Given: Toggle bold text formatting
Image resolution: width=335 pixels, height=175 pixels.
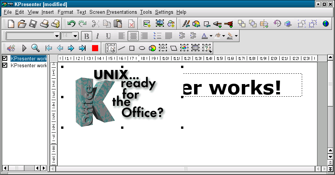Looking at the screenshot, I should [87, 36].
